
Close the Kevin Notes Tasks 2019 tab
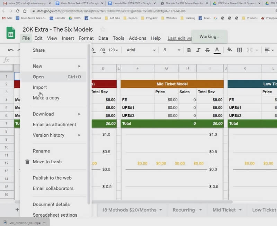[102, 3]
